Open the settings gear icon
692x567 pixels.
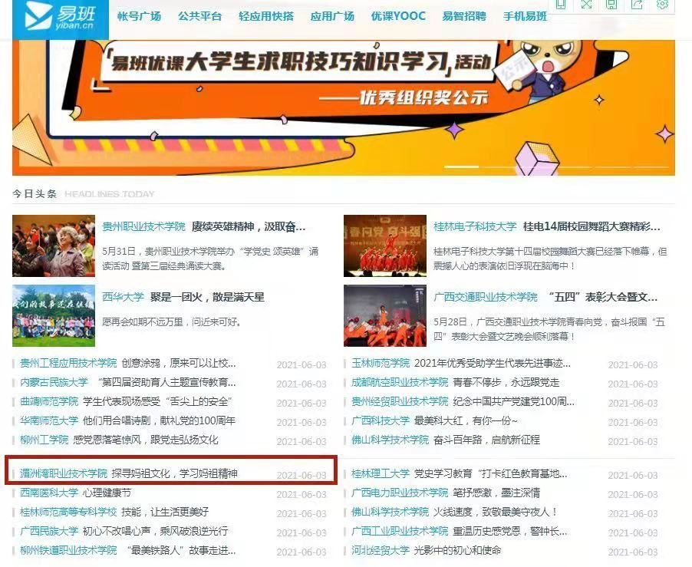[x=662, y=5]
